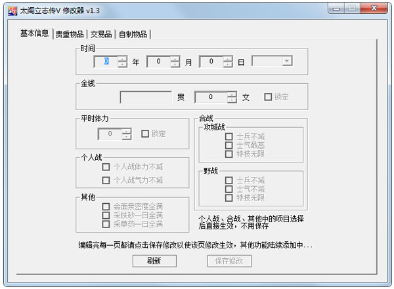This screenshot has height=289, width=394.
Task: Check 个人战体力不减 option
Action: [106, 167]
